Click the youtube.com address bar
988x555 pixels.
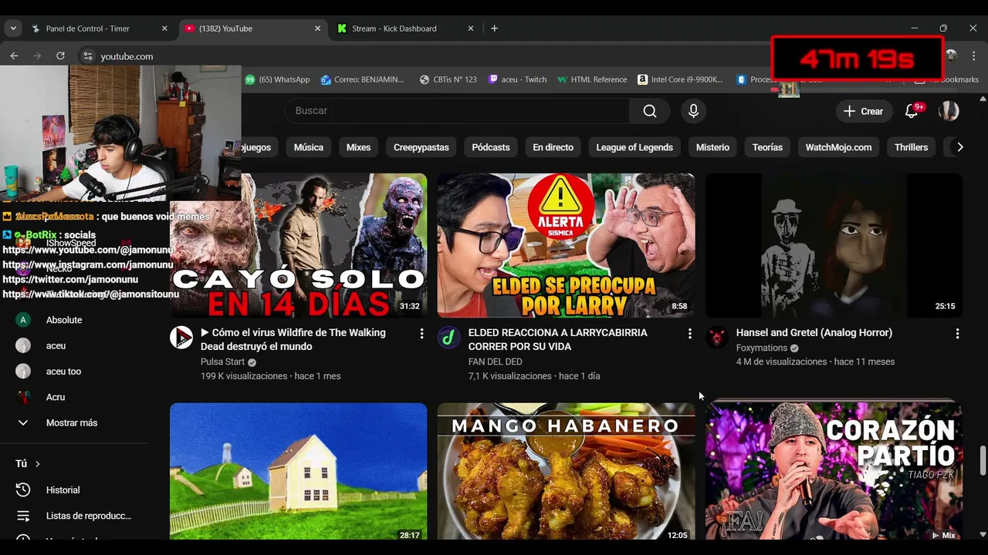127,56
